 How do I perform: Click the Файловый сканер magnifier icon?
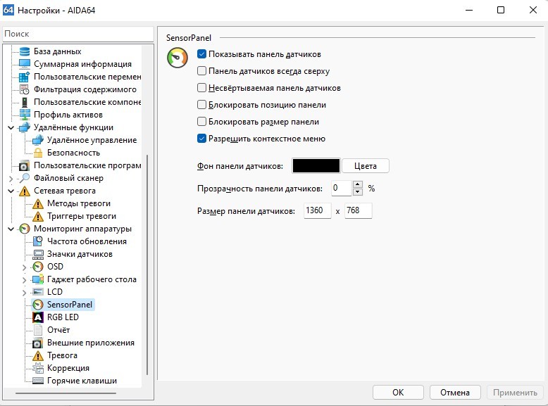pos(25,178)
